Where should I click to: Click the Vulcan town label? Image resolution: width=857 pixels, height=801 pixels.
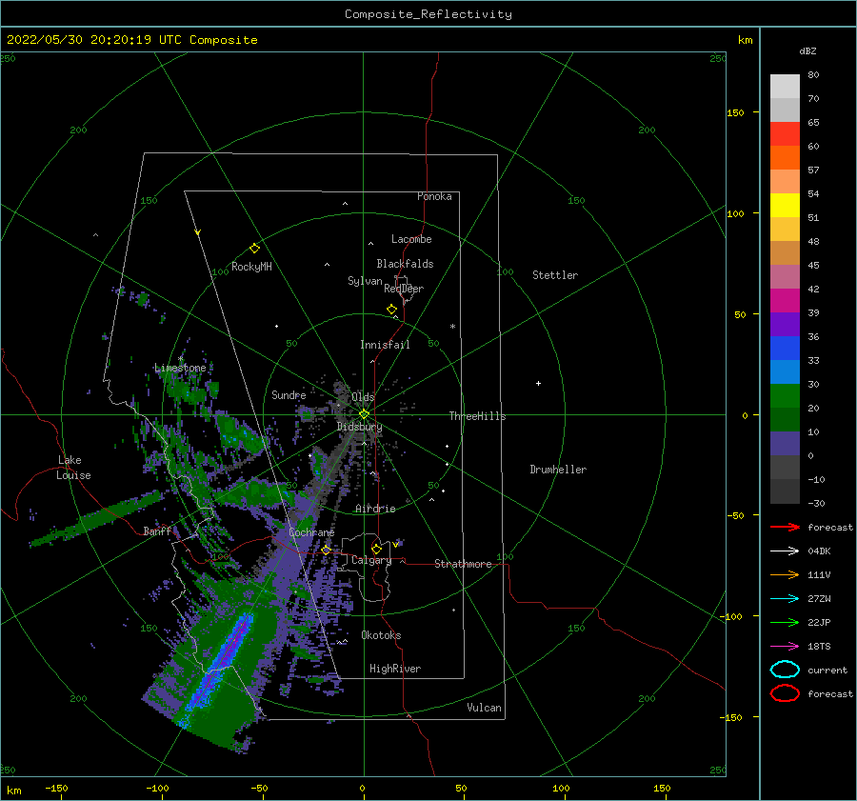[x=484, y=708]
